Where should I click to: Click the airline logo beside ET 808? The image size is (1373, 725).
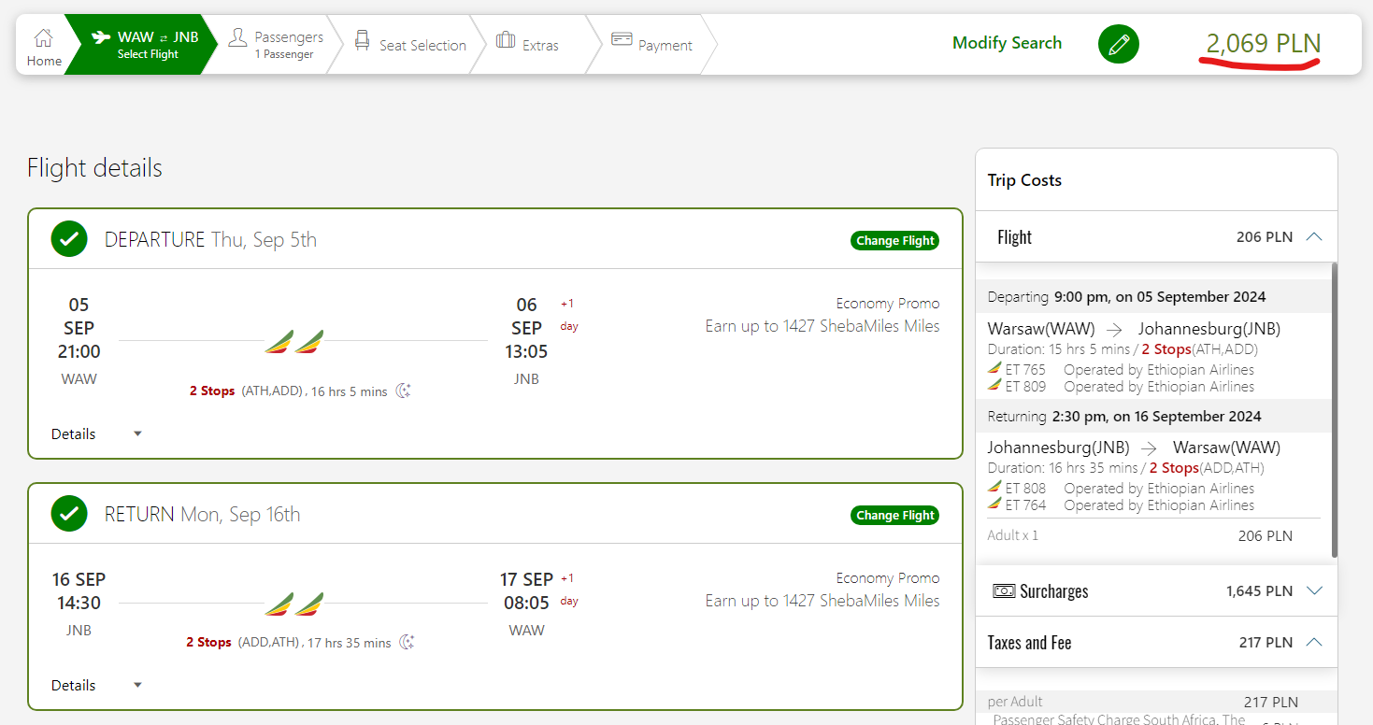tap(994, 488)
